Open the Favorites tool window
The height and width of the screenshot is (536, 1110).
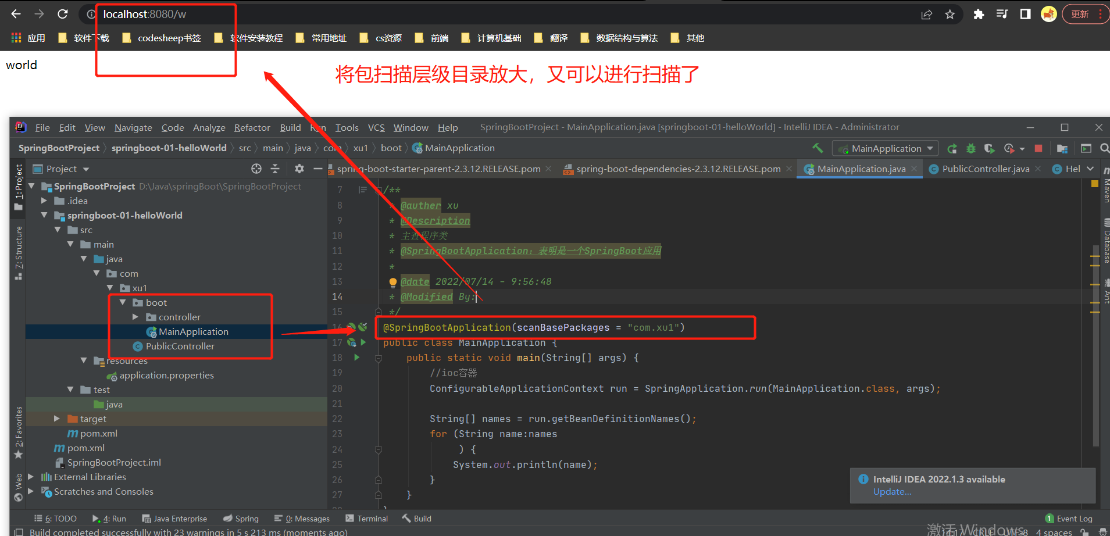click(19, 433)
